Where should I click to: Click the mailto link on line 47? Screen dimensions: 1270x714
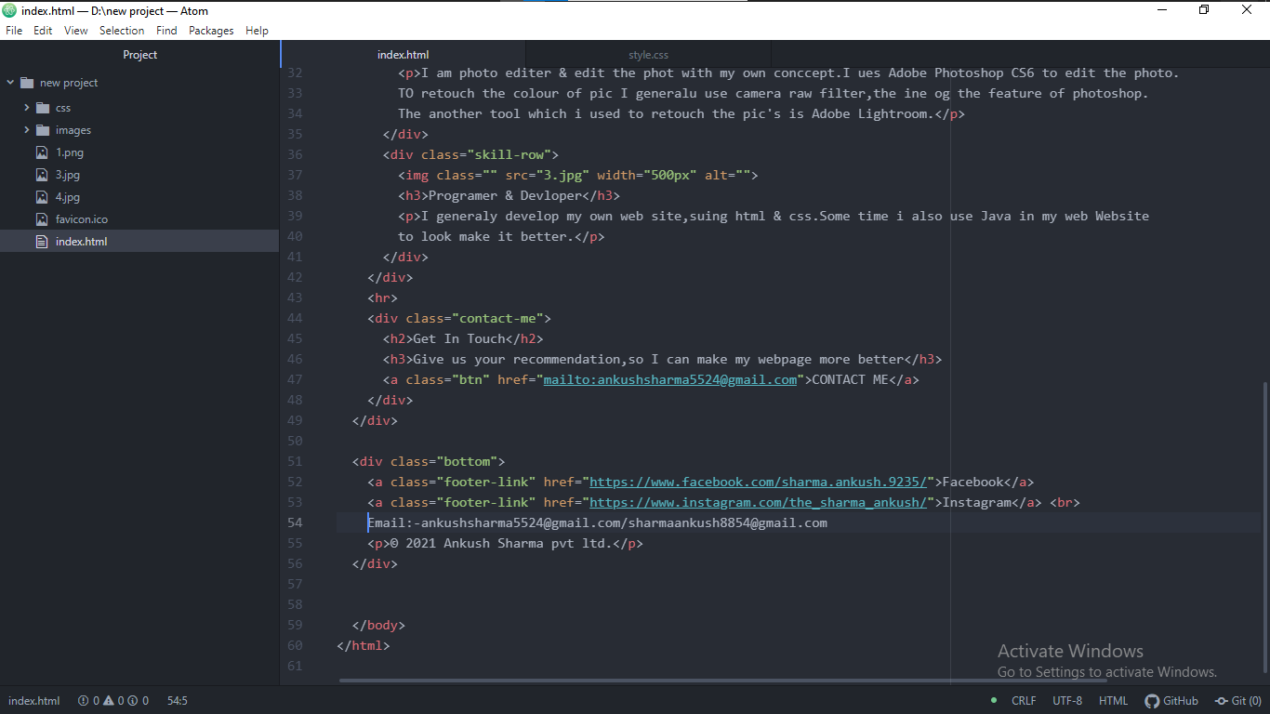coord(670,379)
